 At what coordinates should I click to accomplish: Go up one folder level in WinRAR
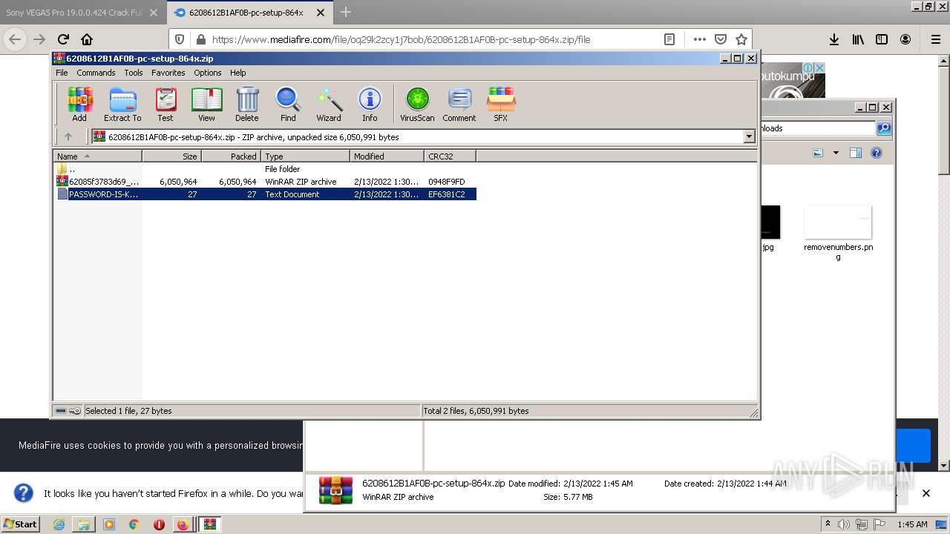[68, 136]
